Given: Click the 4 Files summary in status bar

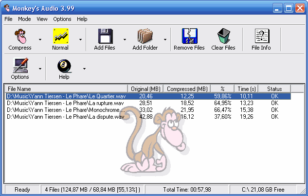Looking at the screenshot, I should [x=92, y=190].
